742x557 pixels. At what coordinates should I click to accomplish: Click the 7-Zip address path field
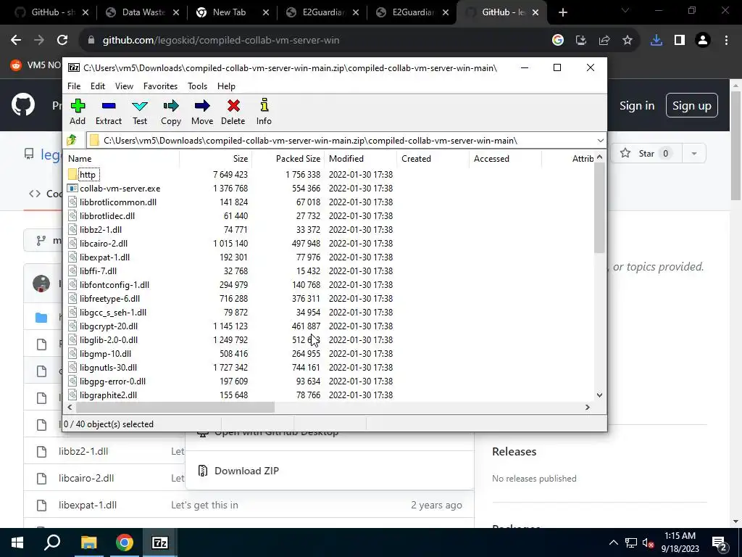pyautogui.click(x=341, y=141)
